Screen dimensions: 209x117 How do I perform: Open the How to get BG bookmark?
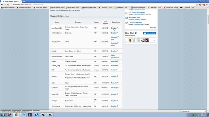click(89, 7)
